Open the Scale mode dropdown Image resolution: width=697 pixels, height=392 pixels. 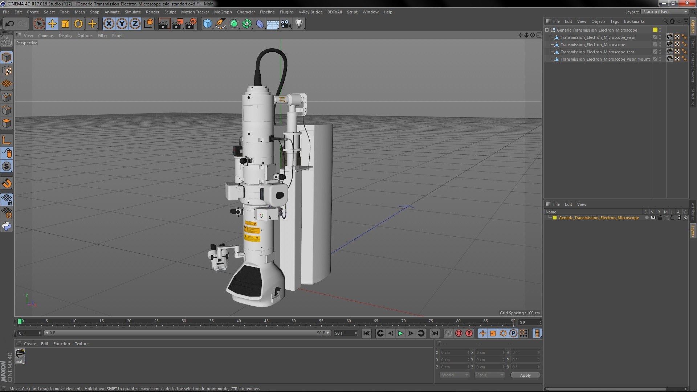489,375
